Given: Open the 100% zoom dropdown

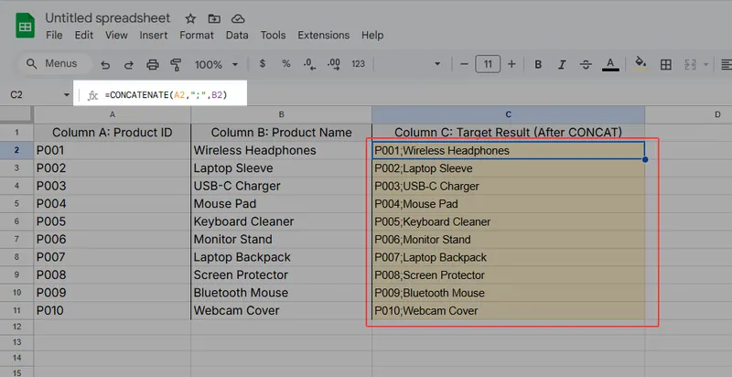Looking at the screenshot, I should click(x=215, y=65).
